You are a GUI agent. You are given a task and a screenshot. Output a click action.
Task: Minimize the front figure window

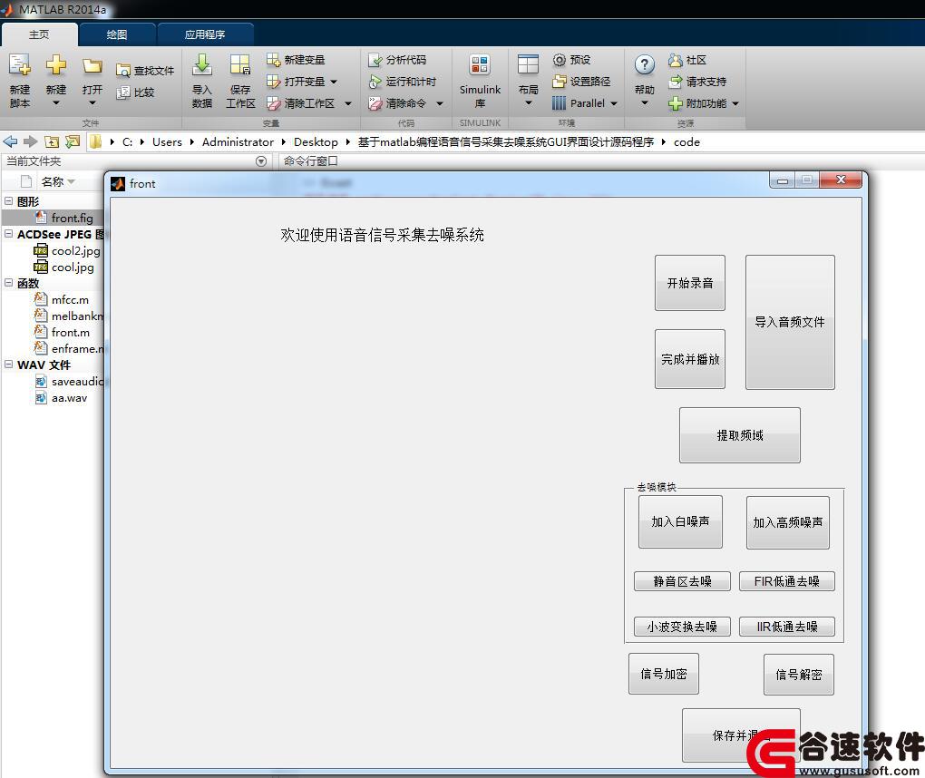(783, 180)
